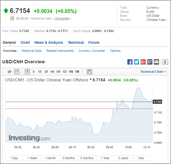Click the chart news/table icon
Viewport: 171px width, 164px height.
(89, 72)
